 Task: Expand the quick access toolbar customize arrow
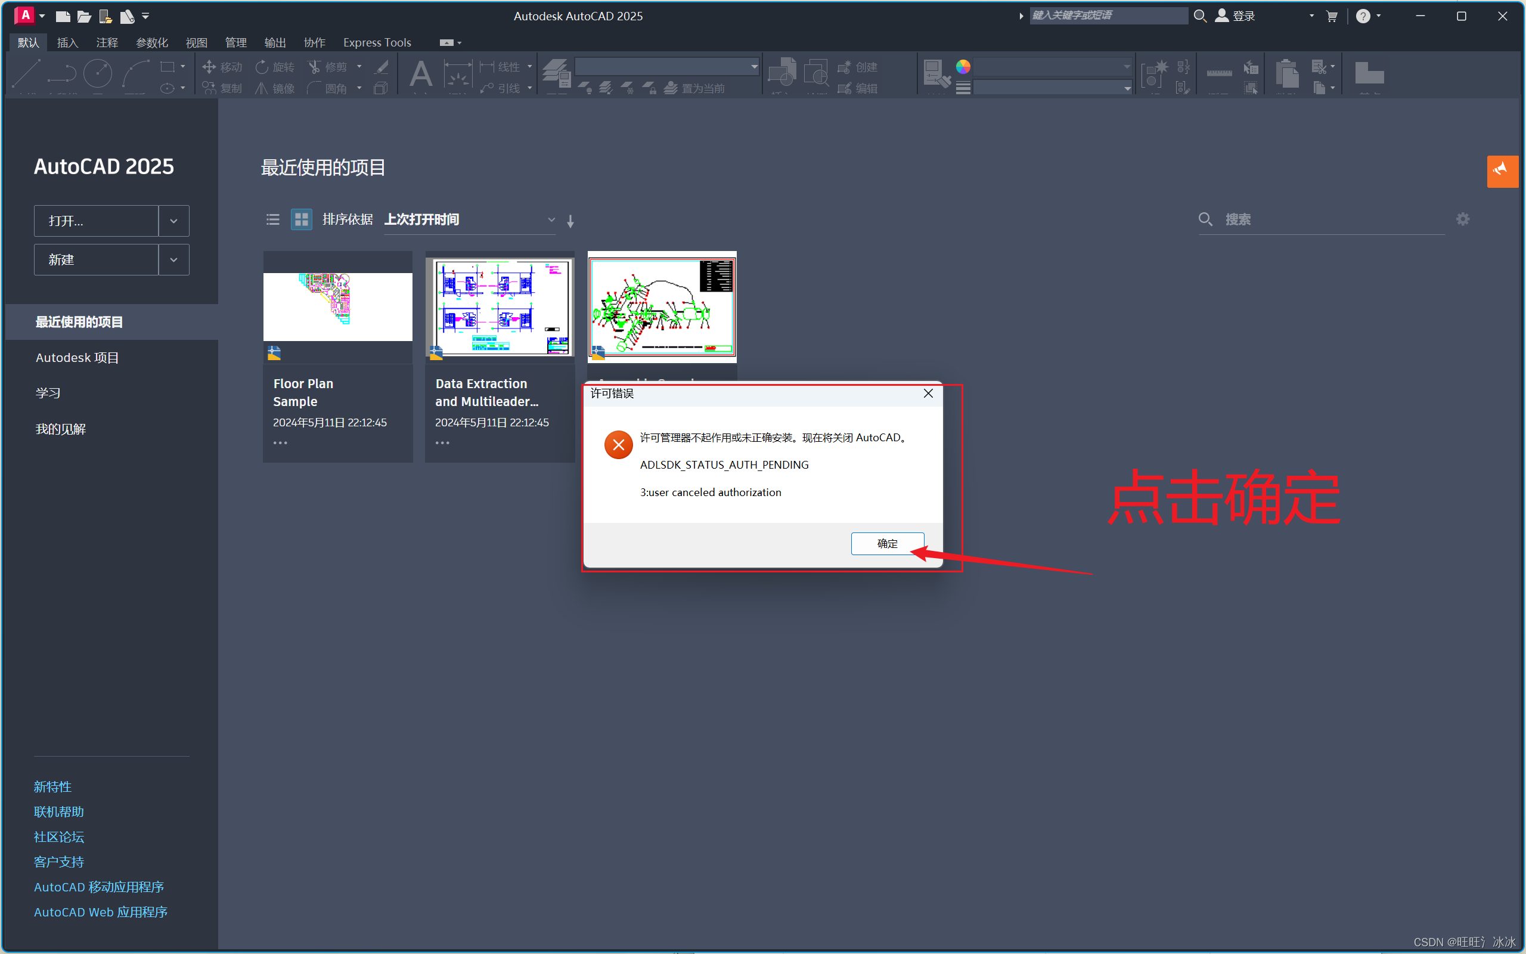pyautogui.click(x=145, y=16)
